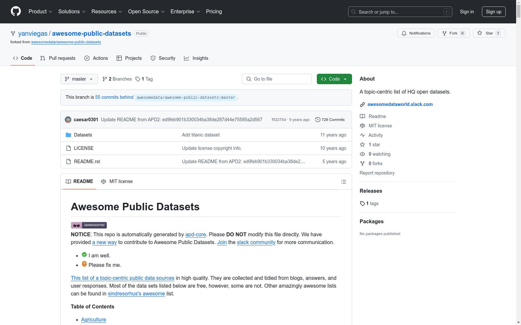Viewport: 521px width, 325px height.
Task: Fork the repository using Fork button
Action: tap(454, 33)
